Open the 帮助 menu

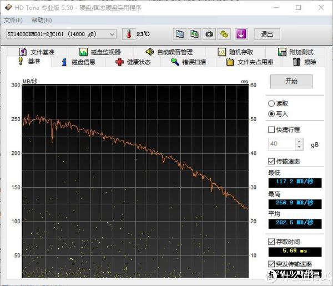pyautogui.click(x=41, y=20)
